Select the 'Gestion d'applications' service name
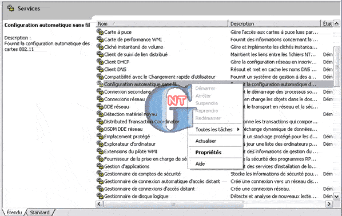The height and width of the screenshot is (216, 342). tap(127, 166)
